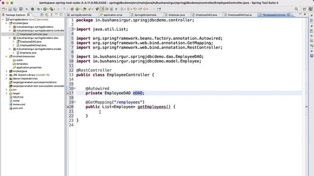
Task: Select the templates folder under resources
Action: pyautogui.click(x=22, y=64)
